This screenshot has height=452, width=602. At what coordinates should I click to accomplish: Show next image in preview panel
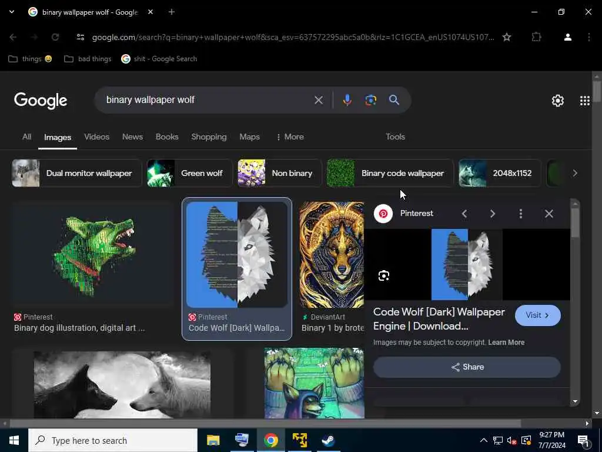(x=493, y=214)
